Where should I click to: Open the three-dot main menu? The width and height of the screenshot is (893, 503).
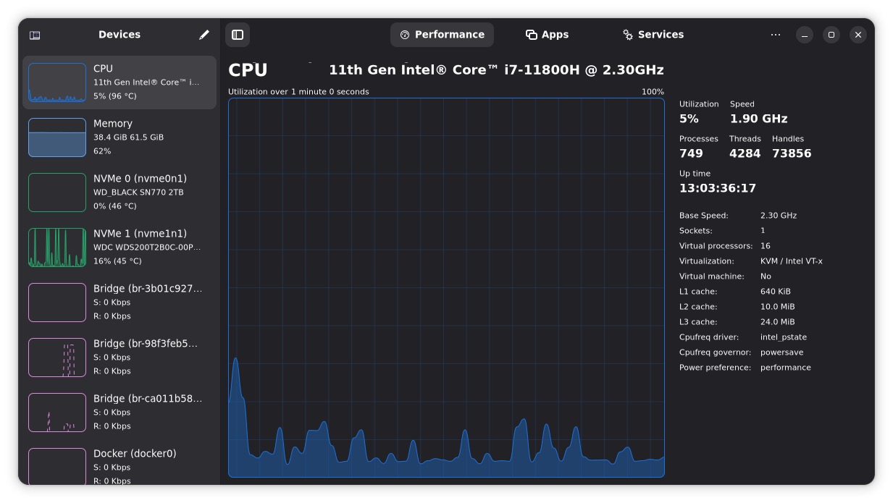pos(776,35)
